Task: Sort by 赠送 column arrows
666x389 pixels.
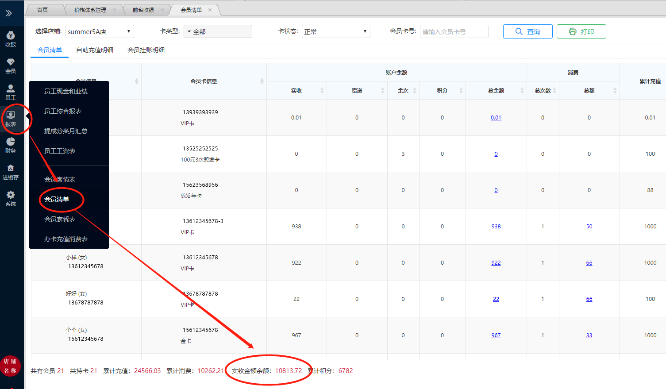Action: (x=383, y=90)
